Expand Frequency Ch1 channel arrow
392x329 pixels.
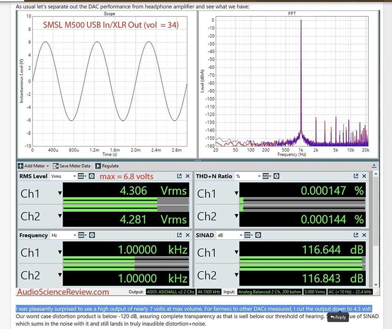[x=60, y=252]
